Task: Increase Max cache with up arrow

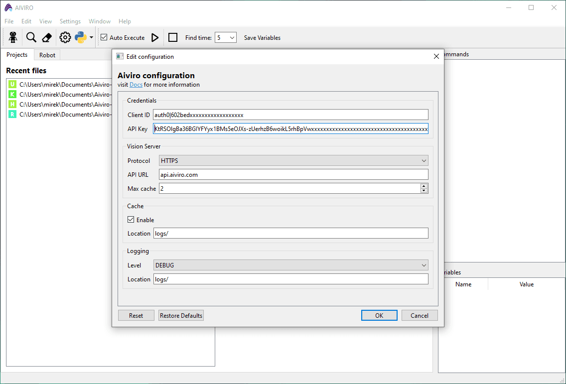Action: 424,186
